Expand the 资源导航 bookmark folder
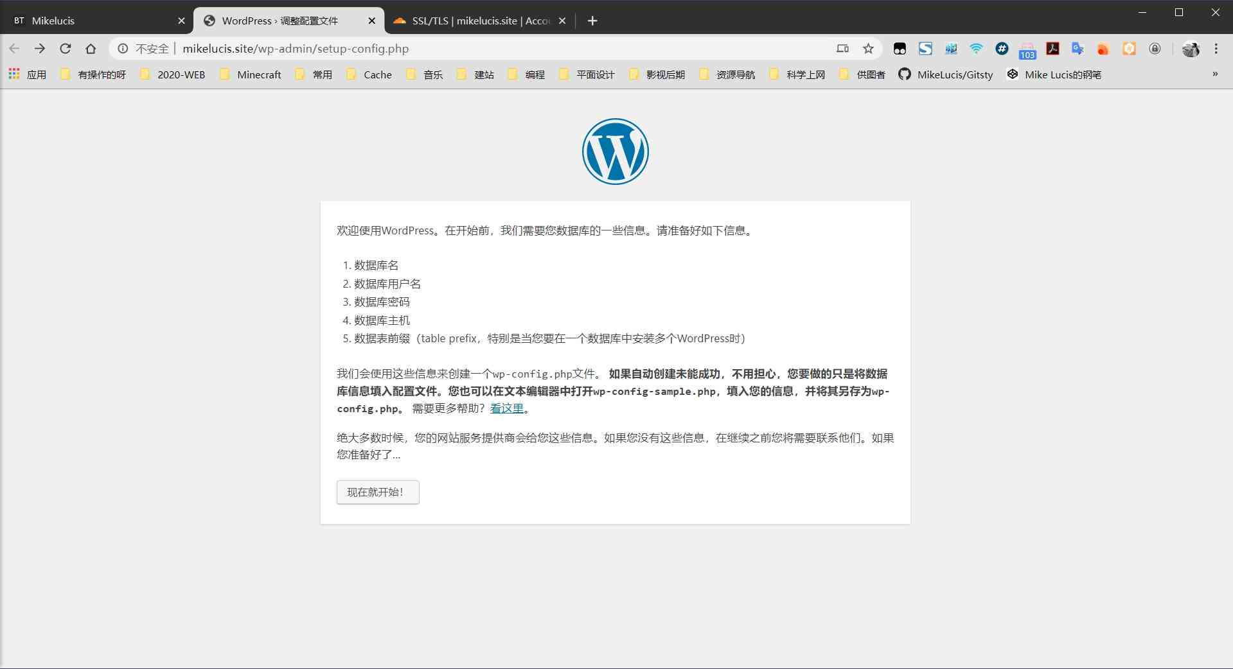Screen dimensions: 1233x669 tap(727, 74)
